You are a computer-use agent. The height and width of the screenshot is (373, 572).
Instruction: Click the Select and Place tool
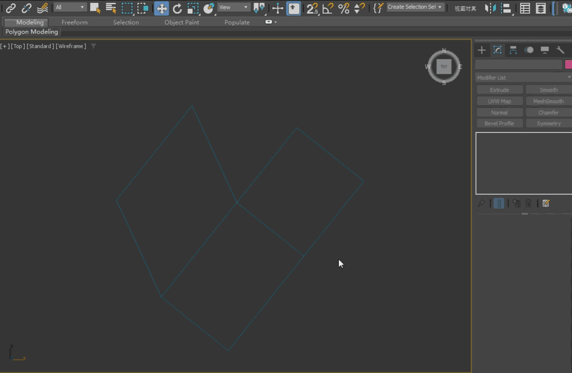[209, 8]
